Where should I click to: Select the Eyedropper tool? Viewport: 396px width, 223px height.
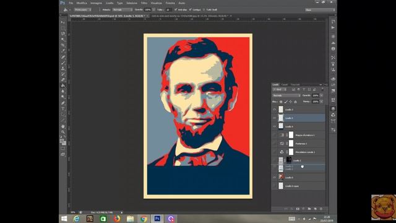point(62,51)
